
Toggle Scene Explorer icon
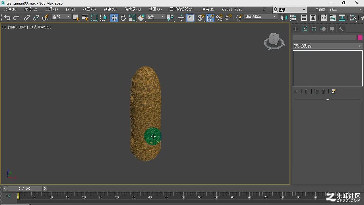(304, 18)
